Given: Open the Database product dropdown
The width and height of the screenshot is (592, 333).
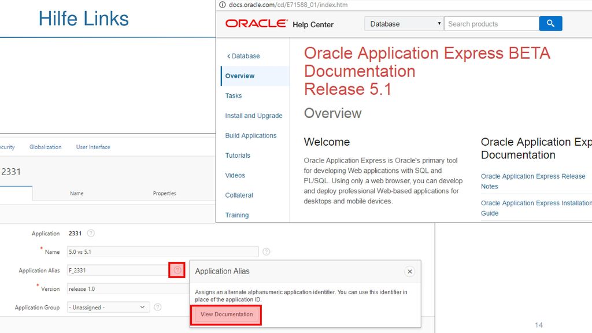Looking at the screenshot, I should [x=404, y=24].
